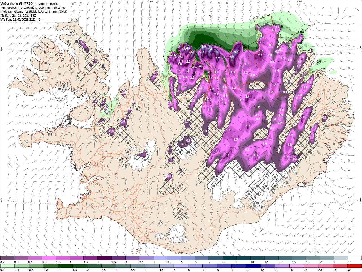Viewport: 362px width, 272px height.
Task: Select the snow-scale swatch labeled 0.2
Action: click(7, 258)
